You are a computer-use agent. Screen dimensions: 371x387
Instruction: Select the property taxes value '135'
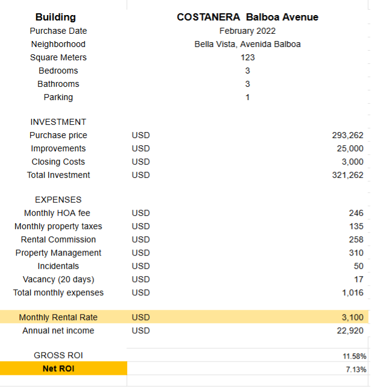356,226
